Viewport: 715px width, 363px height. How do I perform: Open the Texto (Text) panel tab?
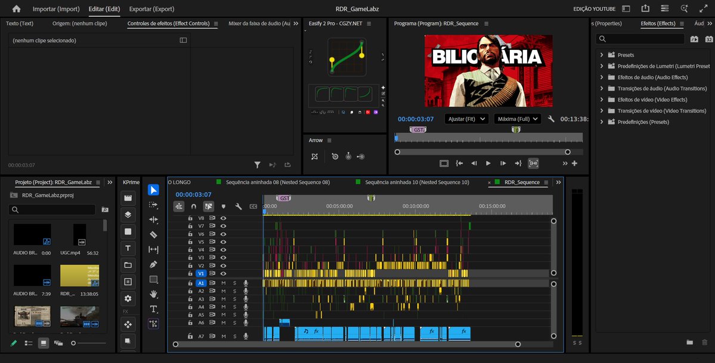tap(20, 23)
